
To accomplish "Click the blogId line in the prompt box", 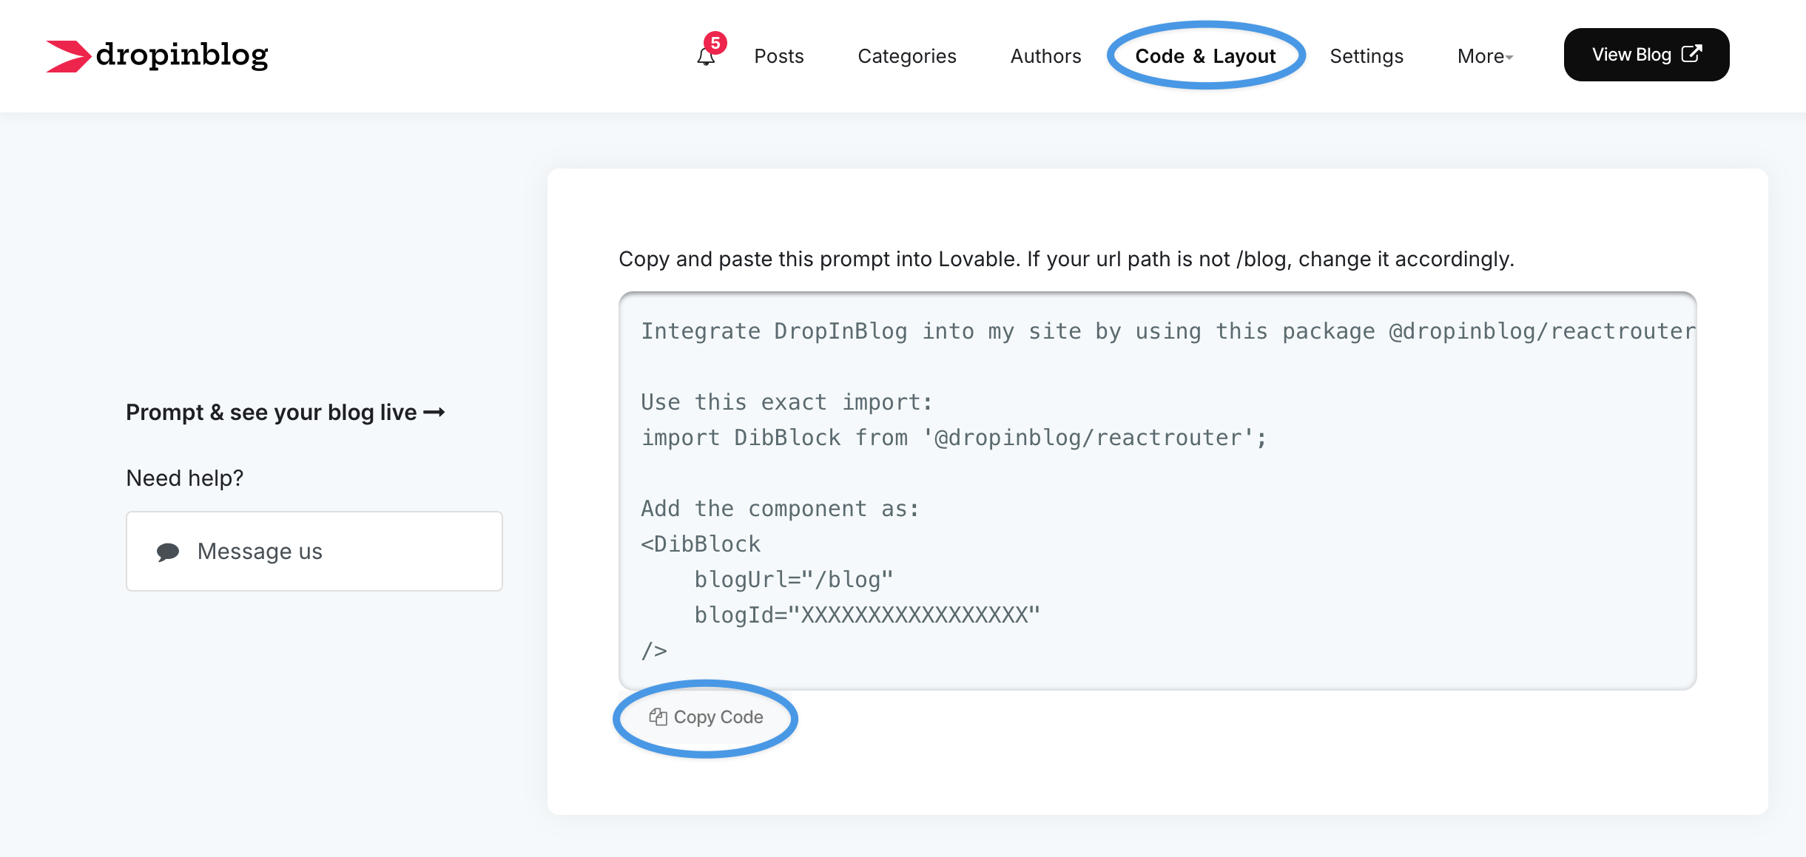I will click(x=866, y=615).
